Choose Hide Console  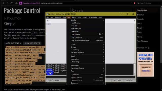point(86,34)
